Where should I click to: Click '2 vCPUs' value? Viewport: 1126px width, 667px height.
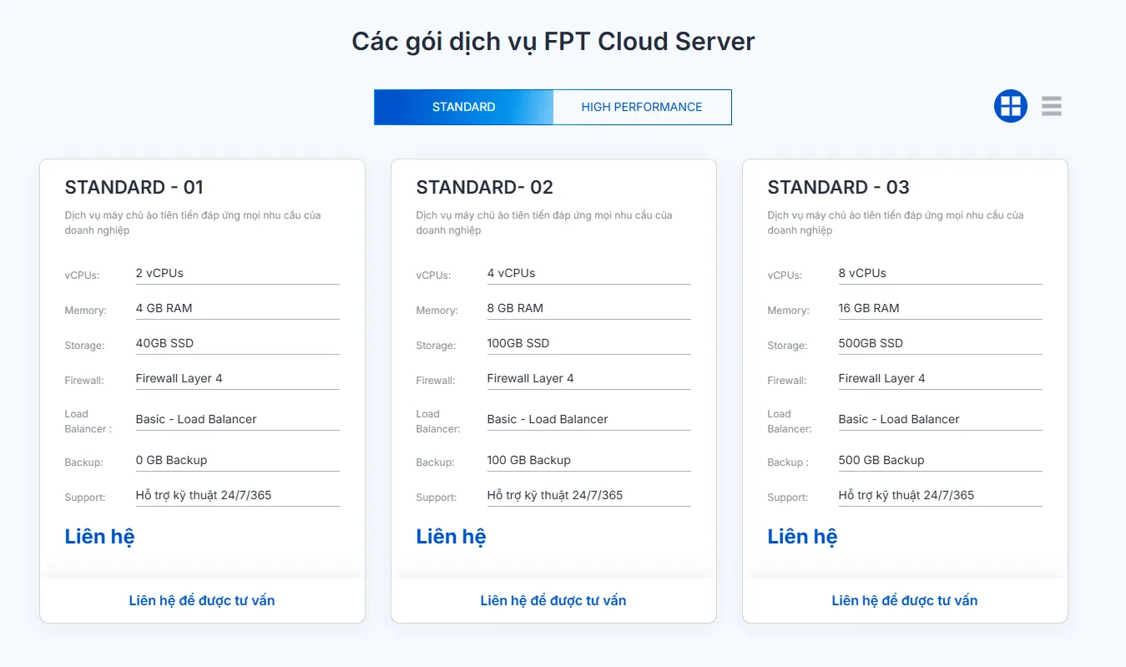(x=159, y=273)
